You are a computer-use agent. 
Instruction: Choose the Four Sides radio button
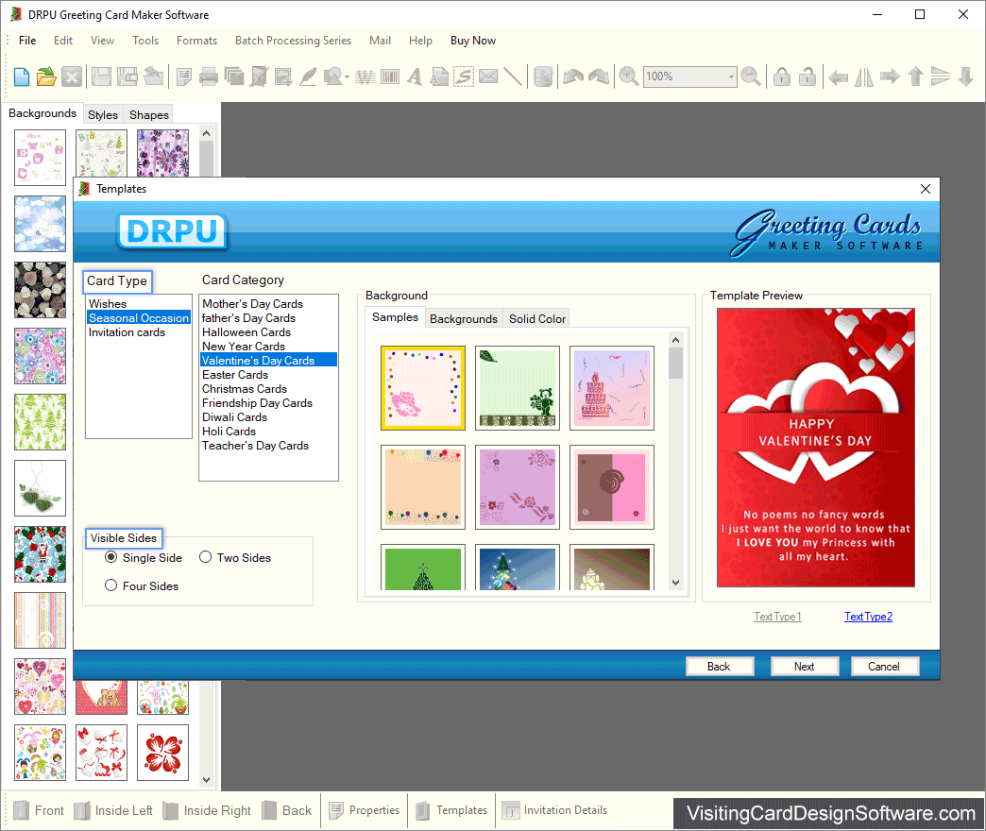(x=110, y=585)
